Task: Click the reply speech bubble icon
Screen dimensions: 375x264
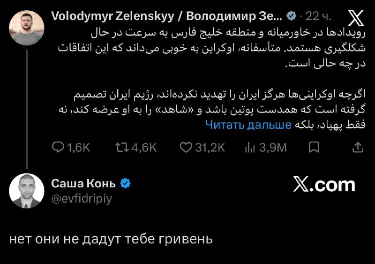Action: (x=58, y=148)
